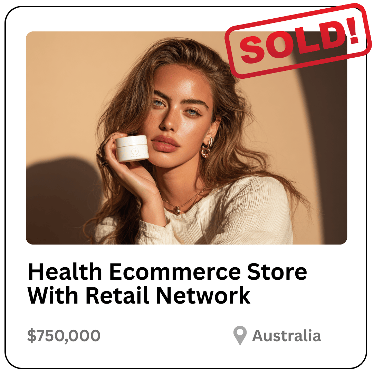
Task: Select the Australia location label
Action: [x=286, y=336]
